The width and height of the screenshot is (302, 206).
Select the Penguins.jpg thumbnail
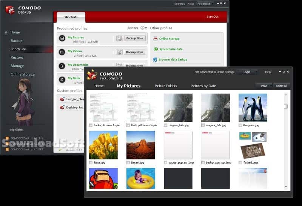253,108
